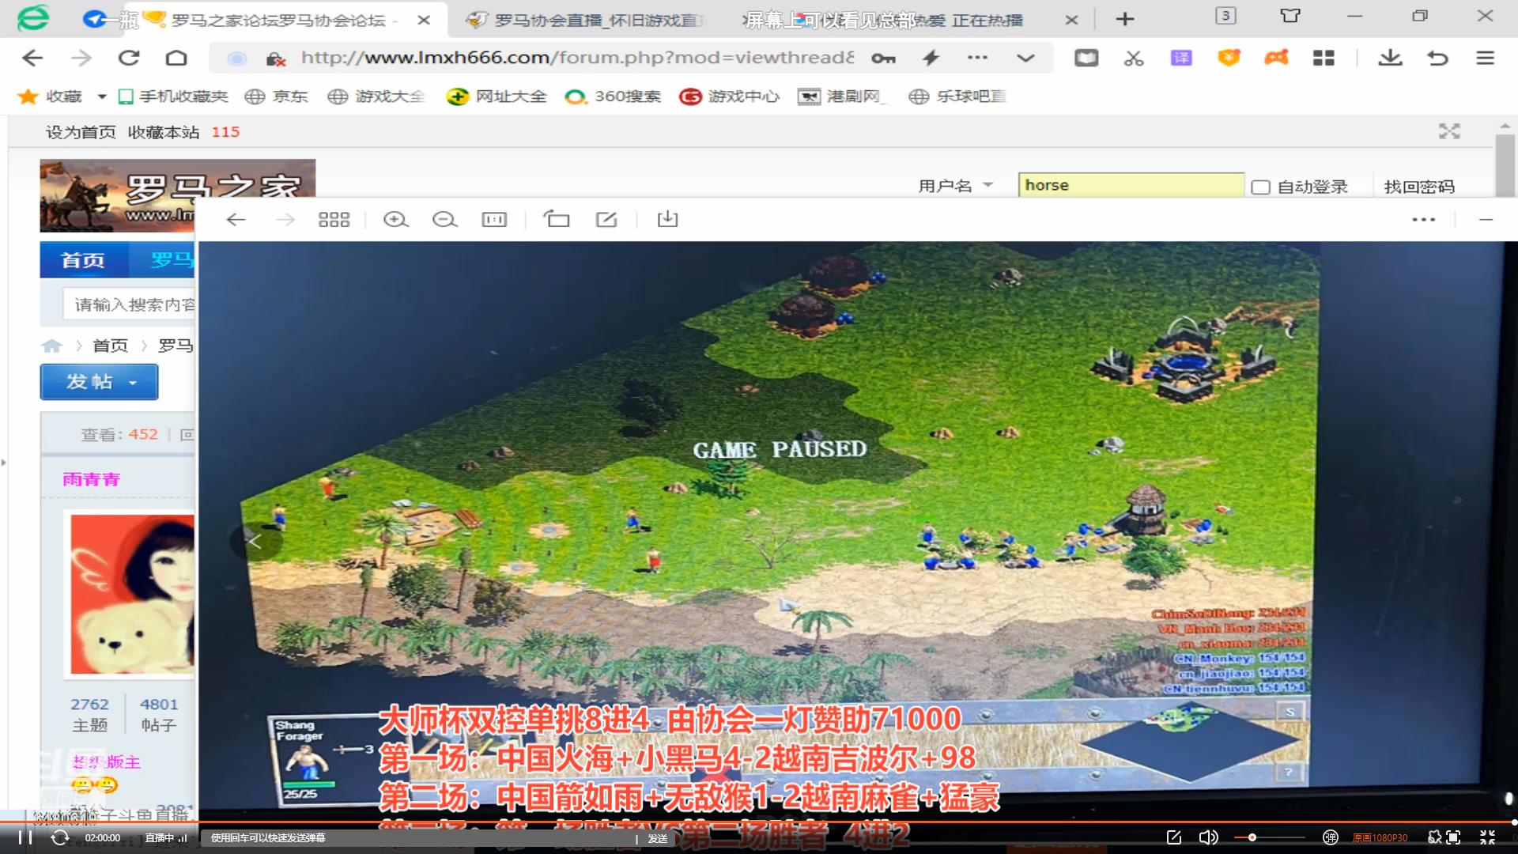Click the browser home icon
The width and height of the screenshot is (1518, 854).
click(x=176, y=58)
